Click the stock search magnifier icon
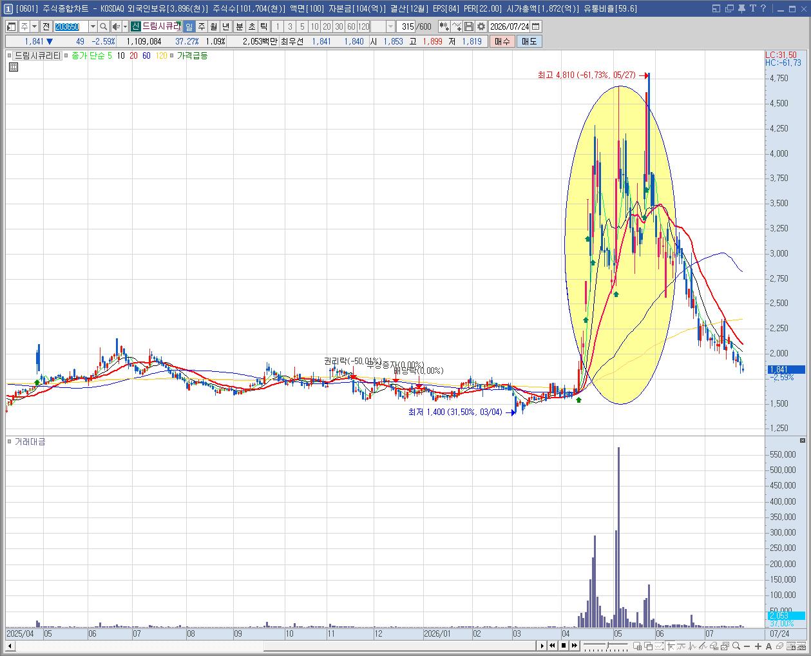This screenshot has height=656, width=811. point(103,26)
